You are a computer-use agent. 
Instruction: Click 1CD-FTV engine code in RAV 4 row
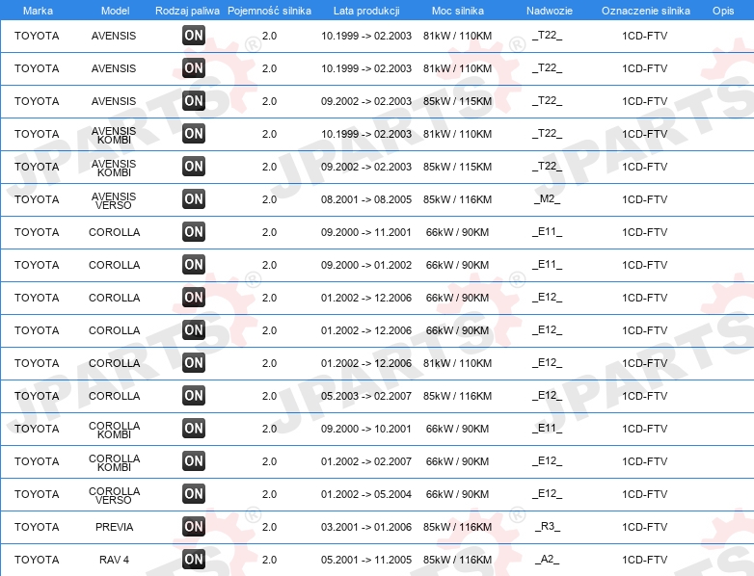pos(645,560)
